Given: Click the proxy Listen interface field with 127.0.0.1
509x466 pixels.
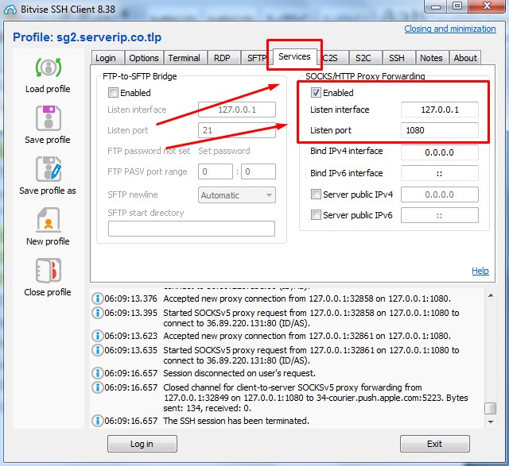Looking at the screenshot, I should [440, 110].
